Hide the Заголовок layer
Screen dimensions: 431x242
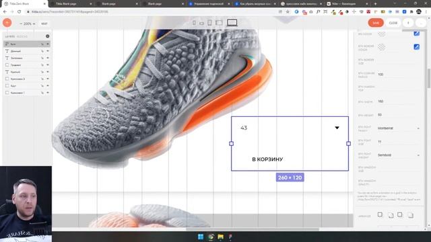click(x=48, y=58)
